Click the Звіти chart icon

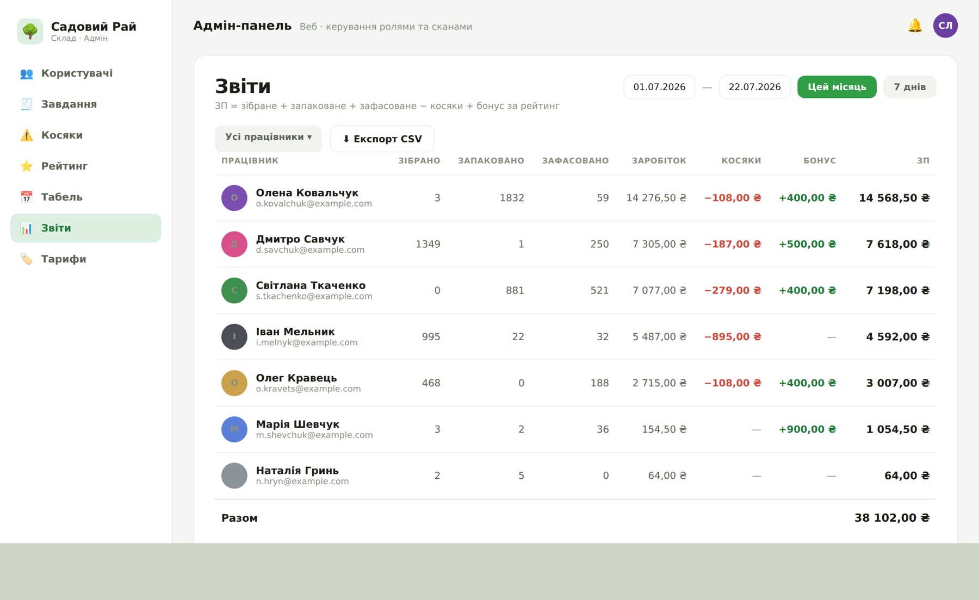[x=26, y=228]
